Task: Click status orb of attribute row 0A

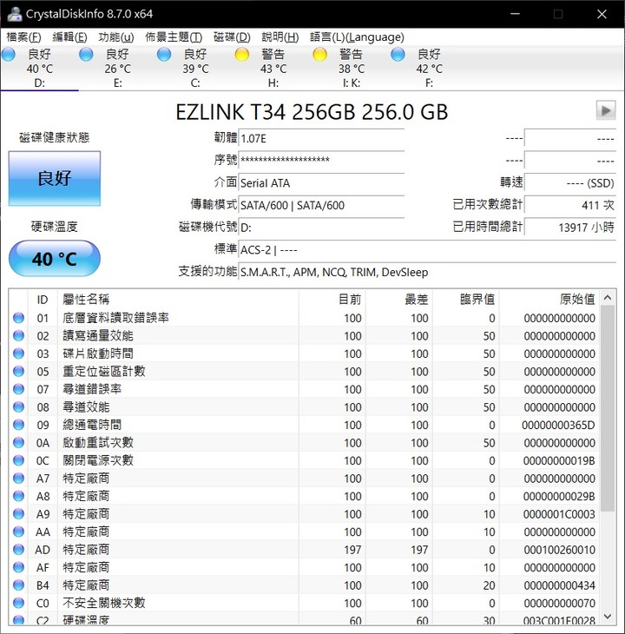Action: click(x=18, y=442)
